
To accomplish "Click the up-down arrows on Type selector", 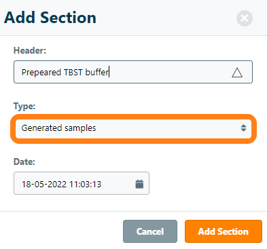I will click(243, 128).
